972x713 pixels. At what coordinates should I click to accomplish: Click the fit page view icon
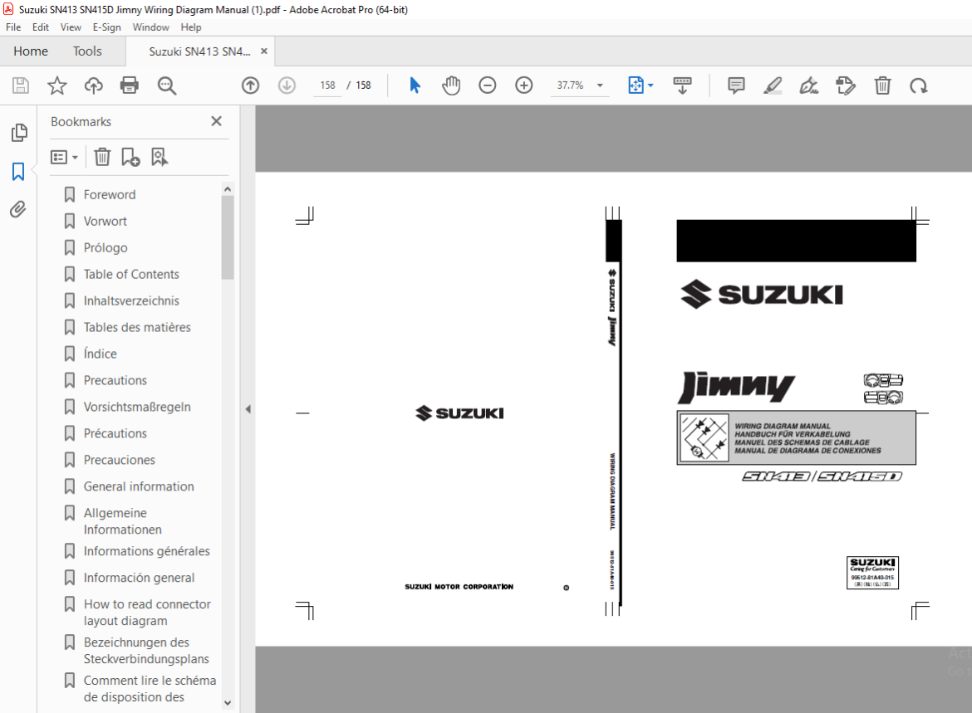click(x=636, y=85)
